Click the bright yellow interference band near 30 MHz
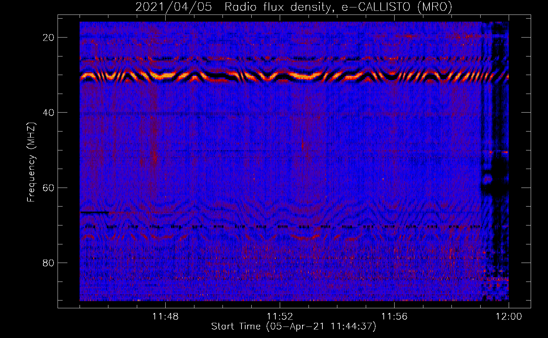This screenshot has width=548, height=338. coord(294,76)
